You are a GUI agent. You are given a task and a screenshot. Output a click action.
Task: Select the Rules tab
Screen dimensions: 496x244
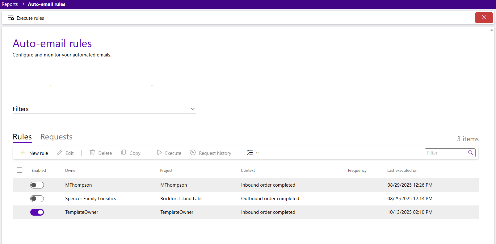coord(22,137)
